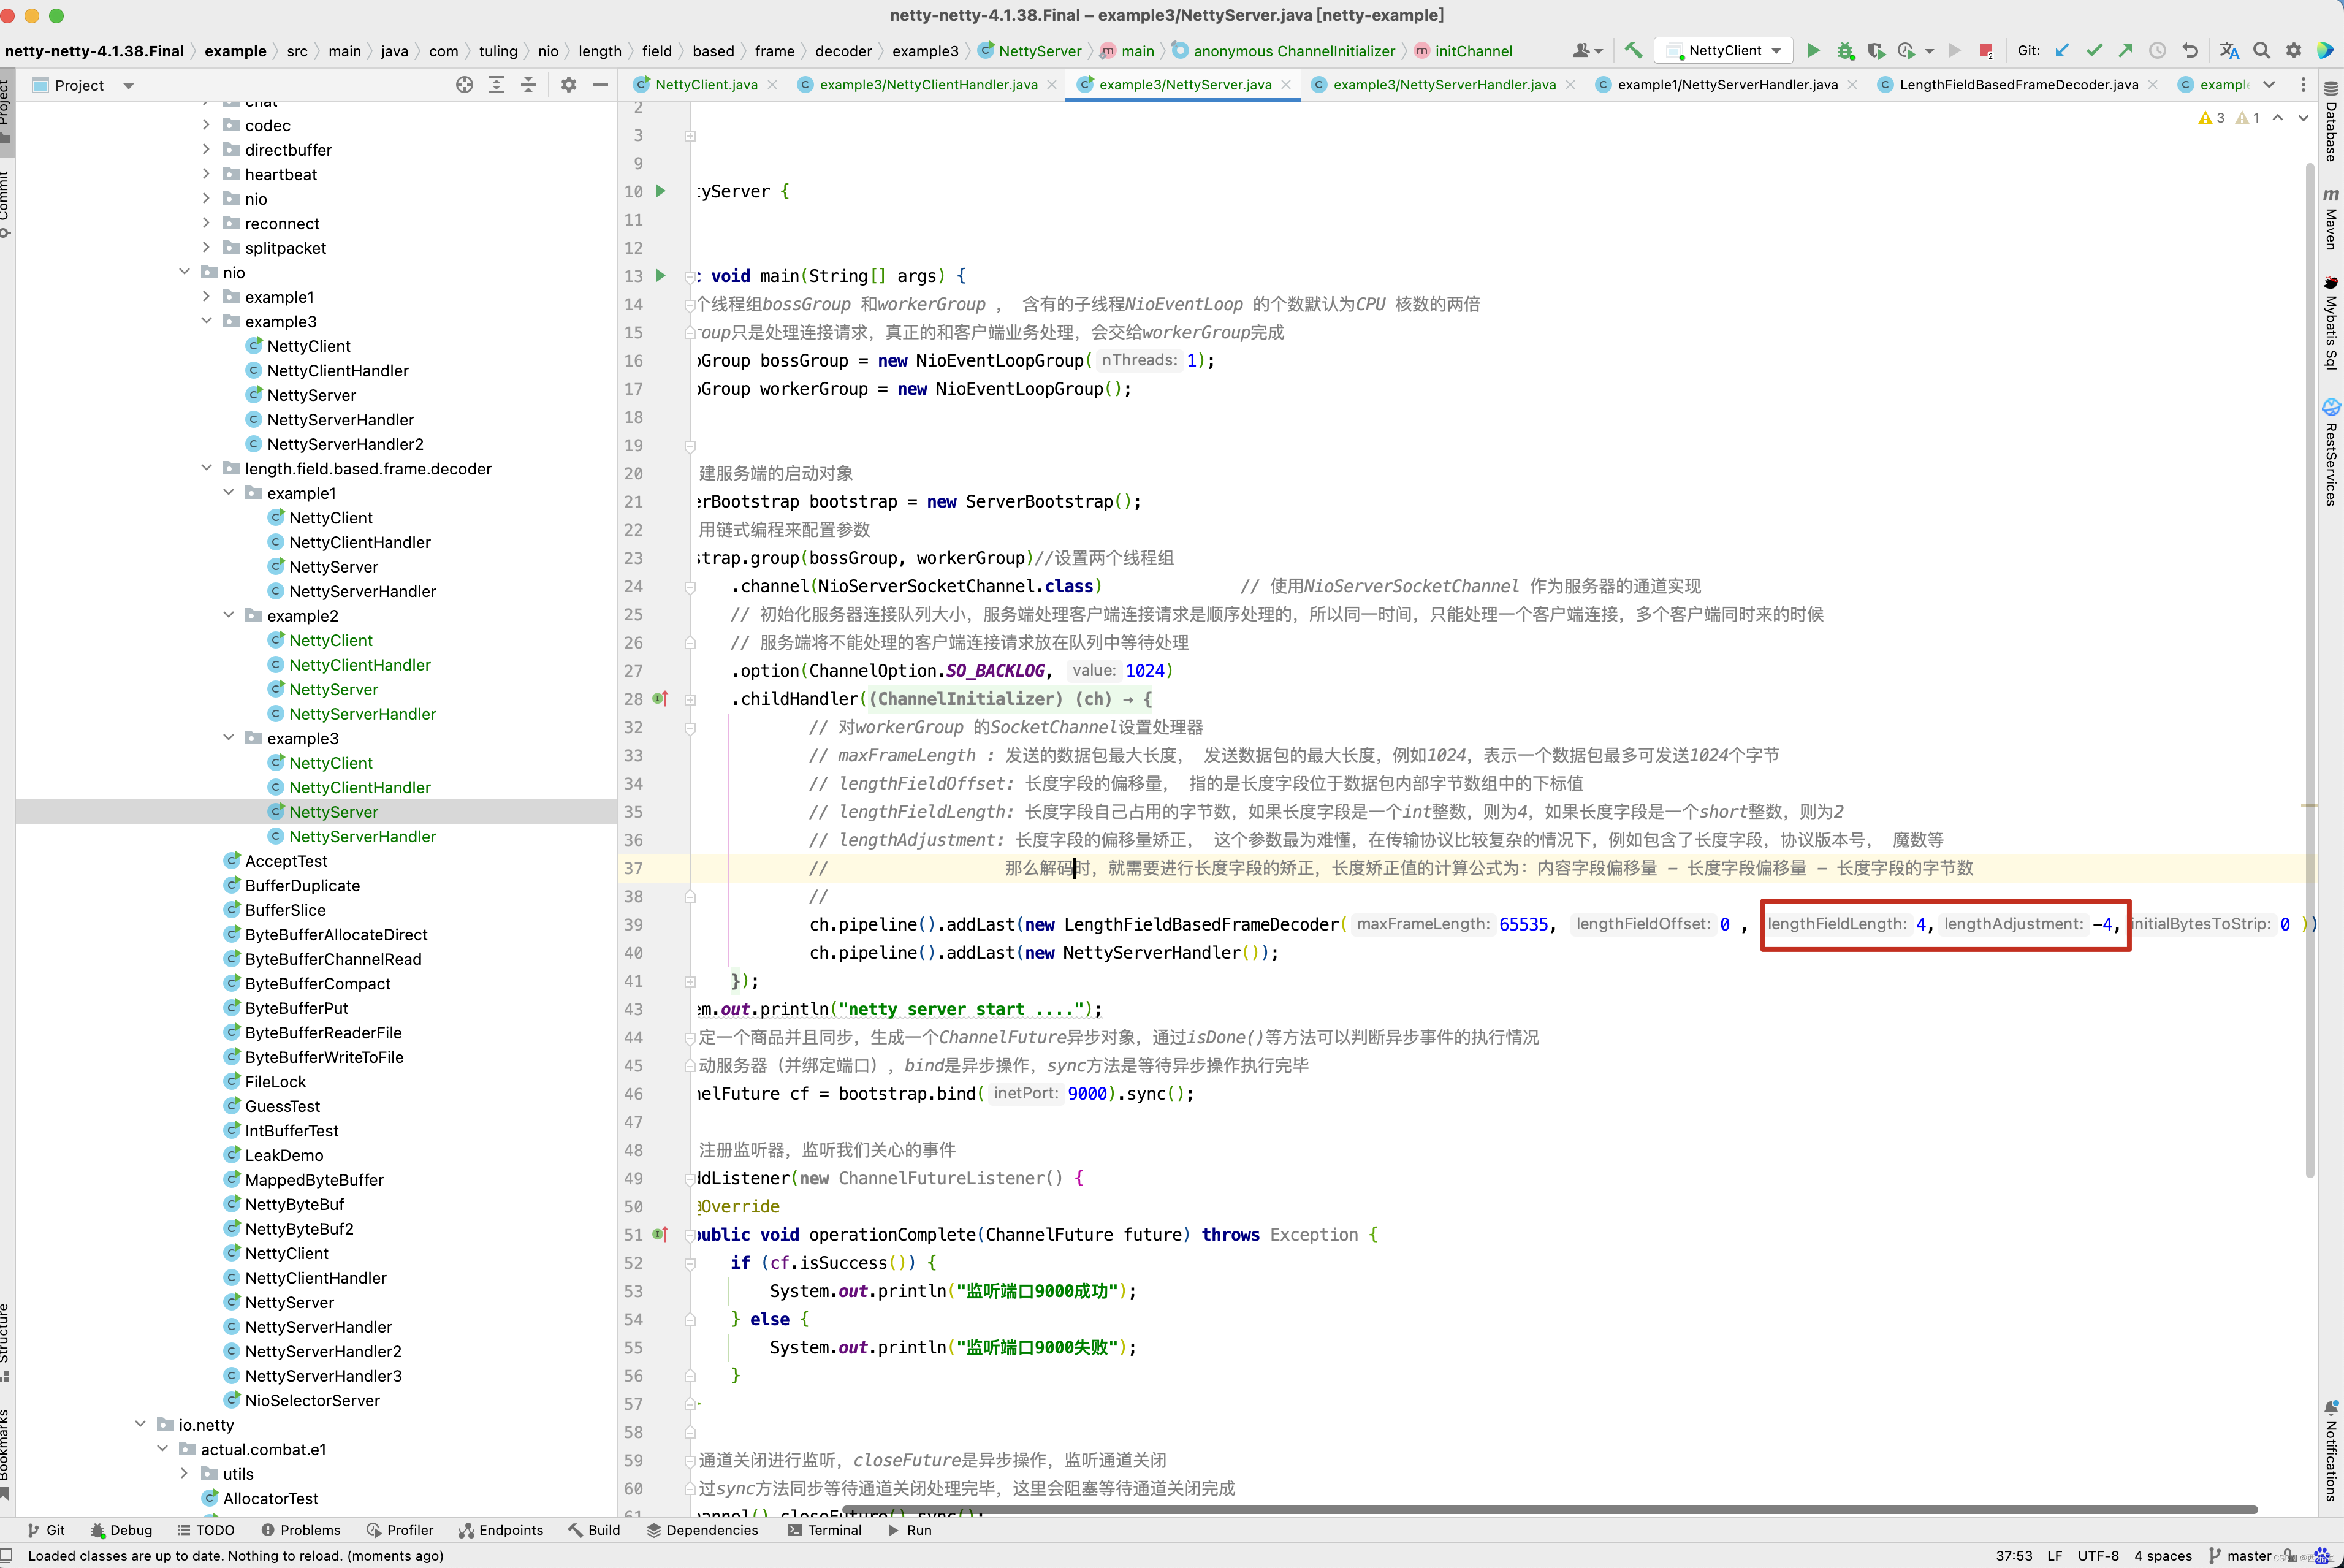This screenshot has height=1568, width=2344.
Task: Open the NettyClient run configuration dropdown
Action: (x=1724, y=50)
